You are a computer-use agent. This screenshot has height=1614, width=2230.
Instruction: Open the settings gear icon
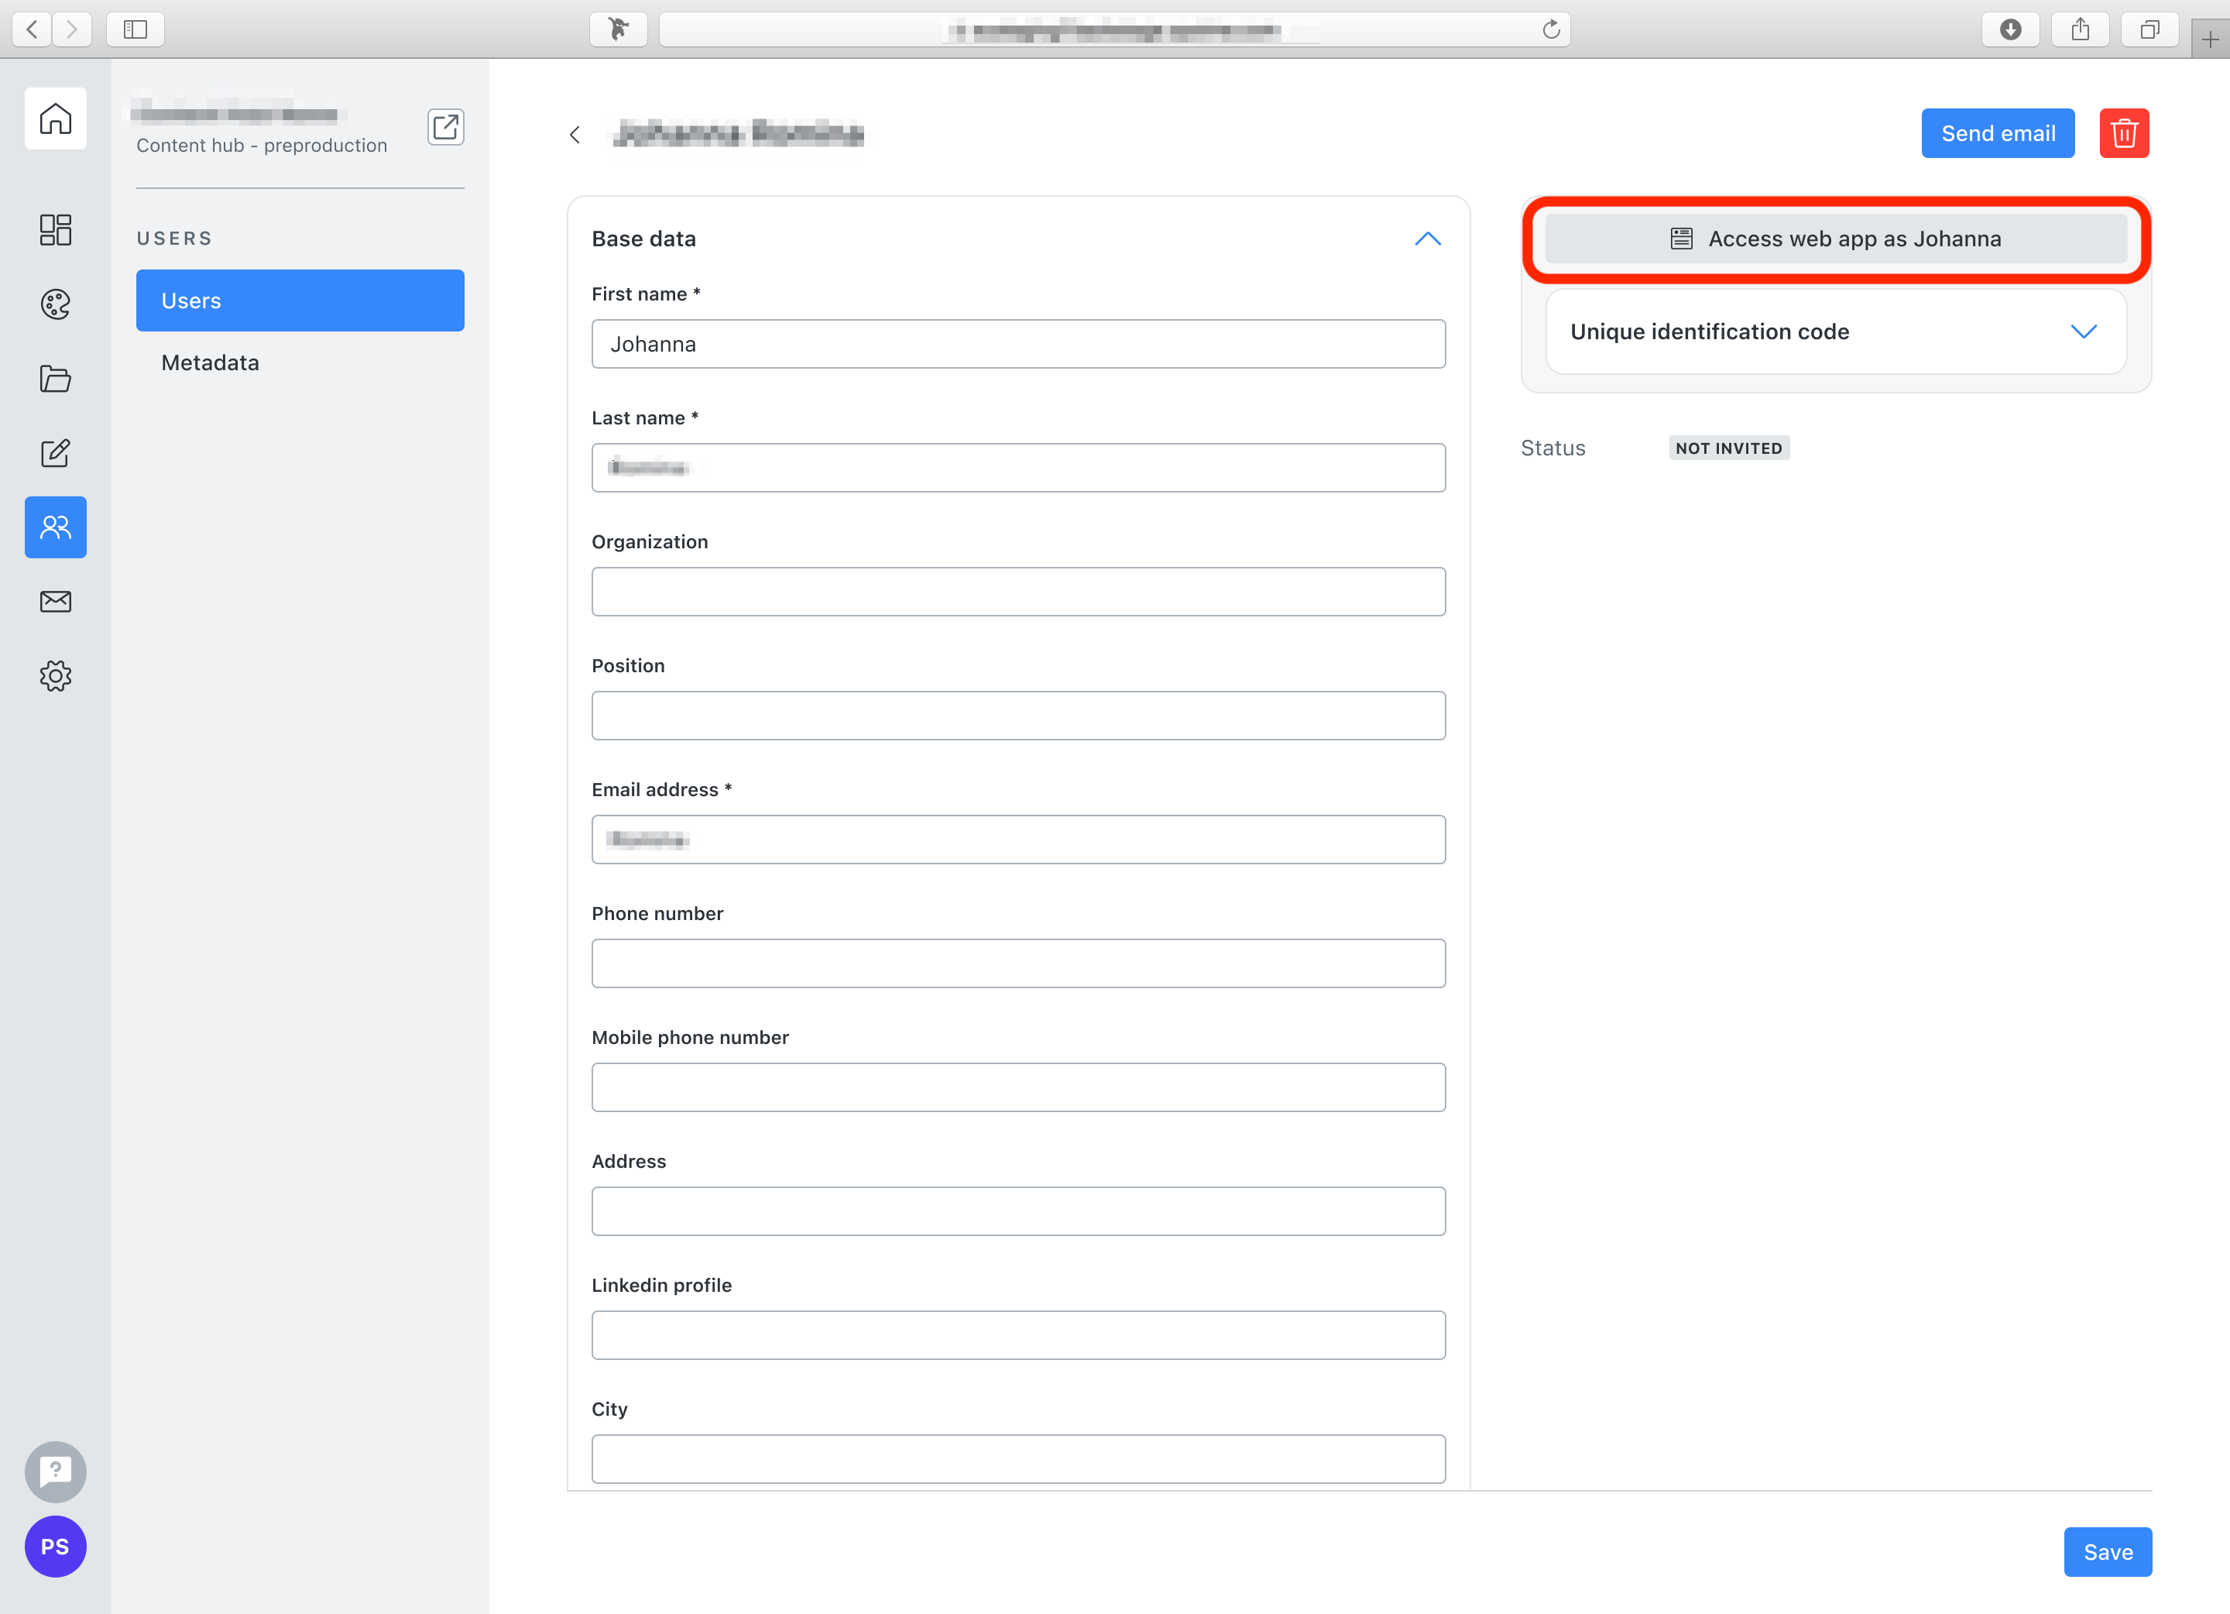click(x=55, y=675)
